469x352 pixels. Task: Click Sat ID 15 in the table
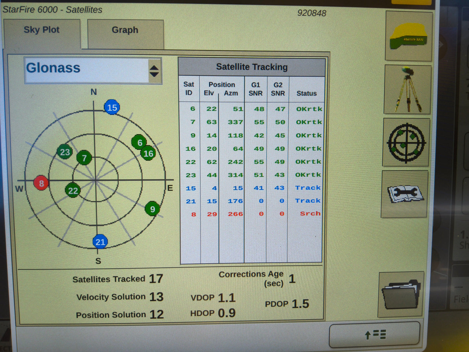[x=191, y=188]
